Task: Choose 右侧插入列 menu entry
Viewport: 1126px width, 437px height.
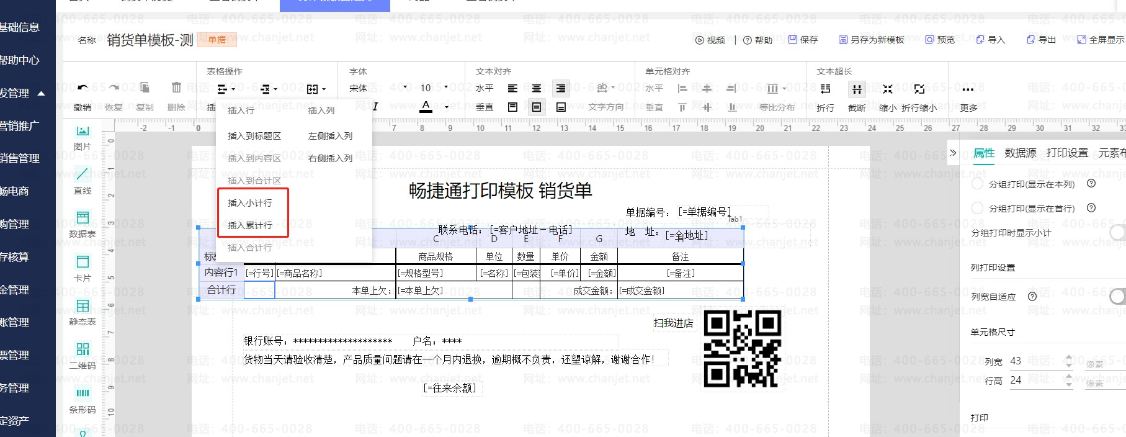Action: point(330,158)
